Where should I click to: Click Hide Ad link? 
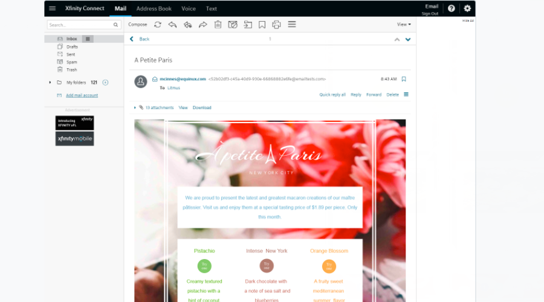click(468, 21)
